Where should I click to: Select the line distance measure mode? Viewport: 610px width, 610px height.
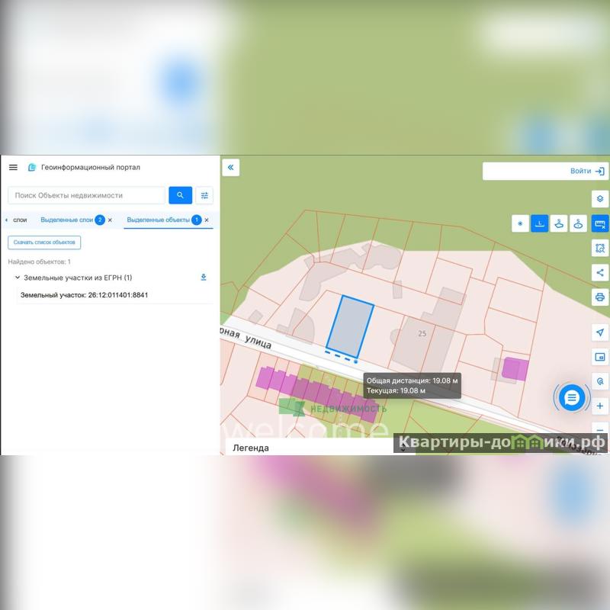tap(540, 223)
